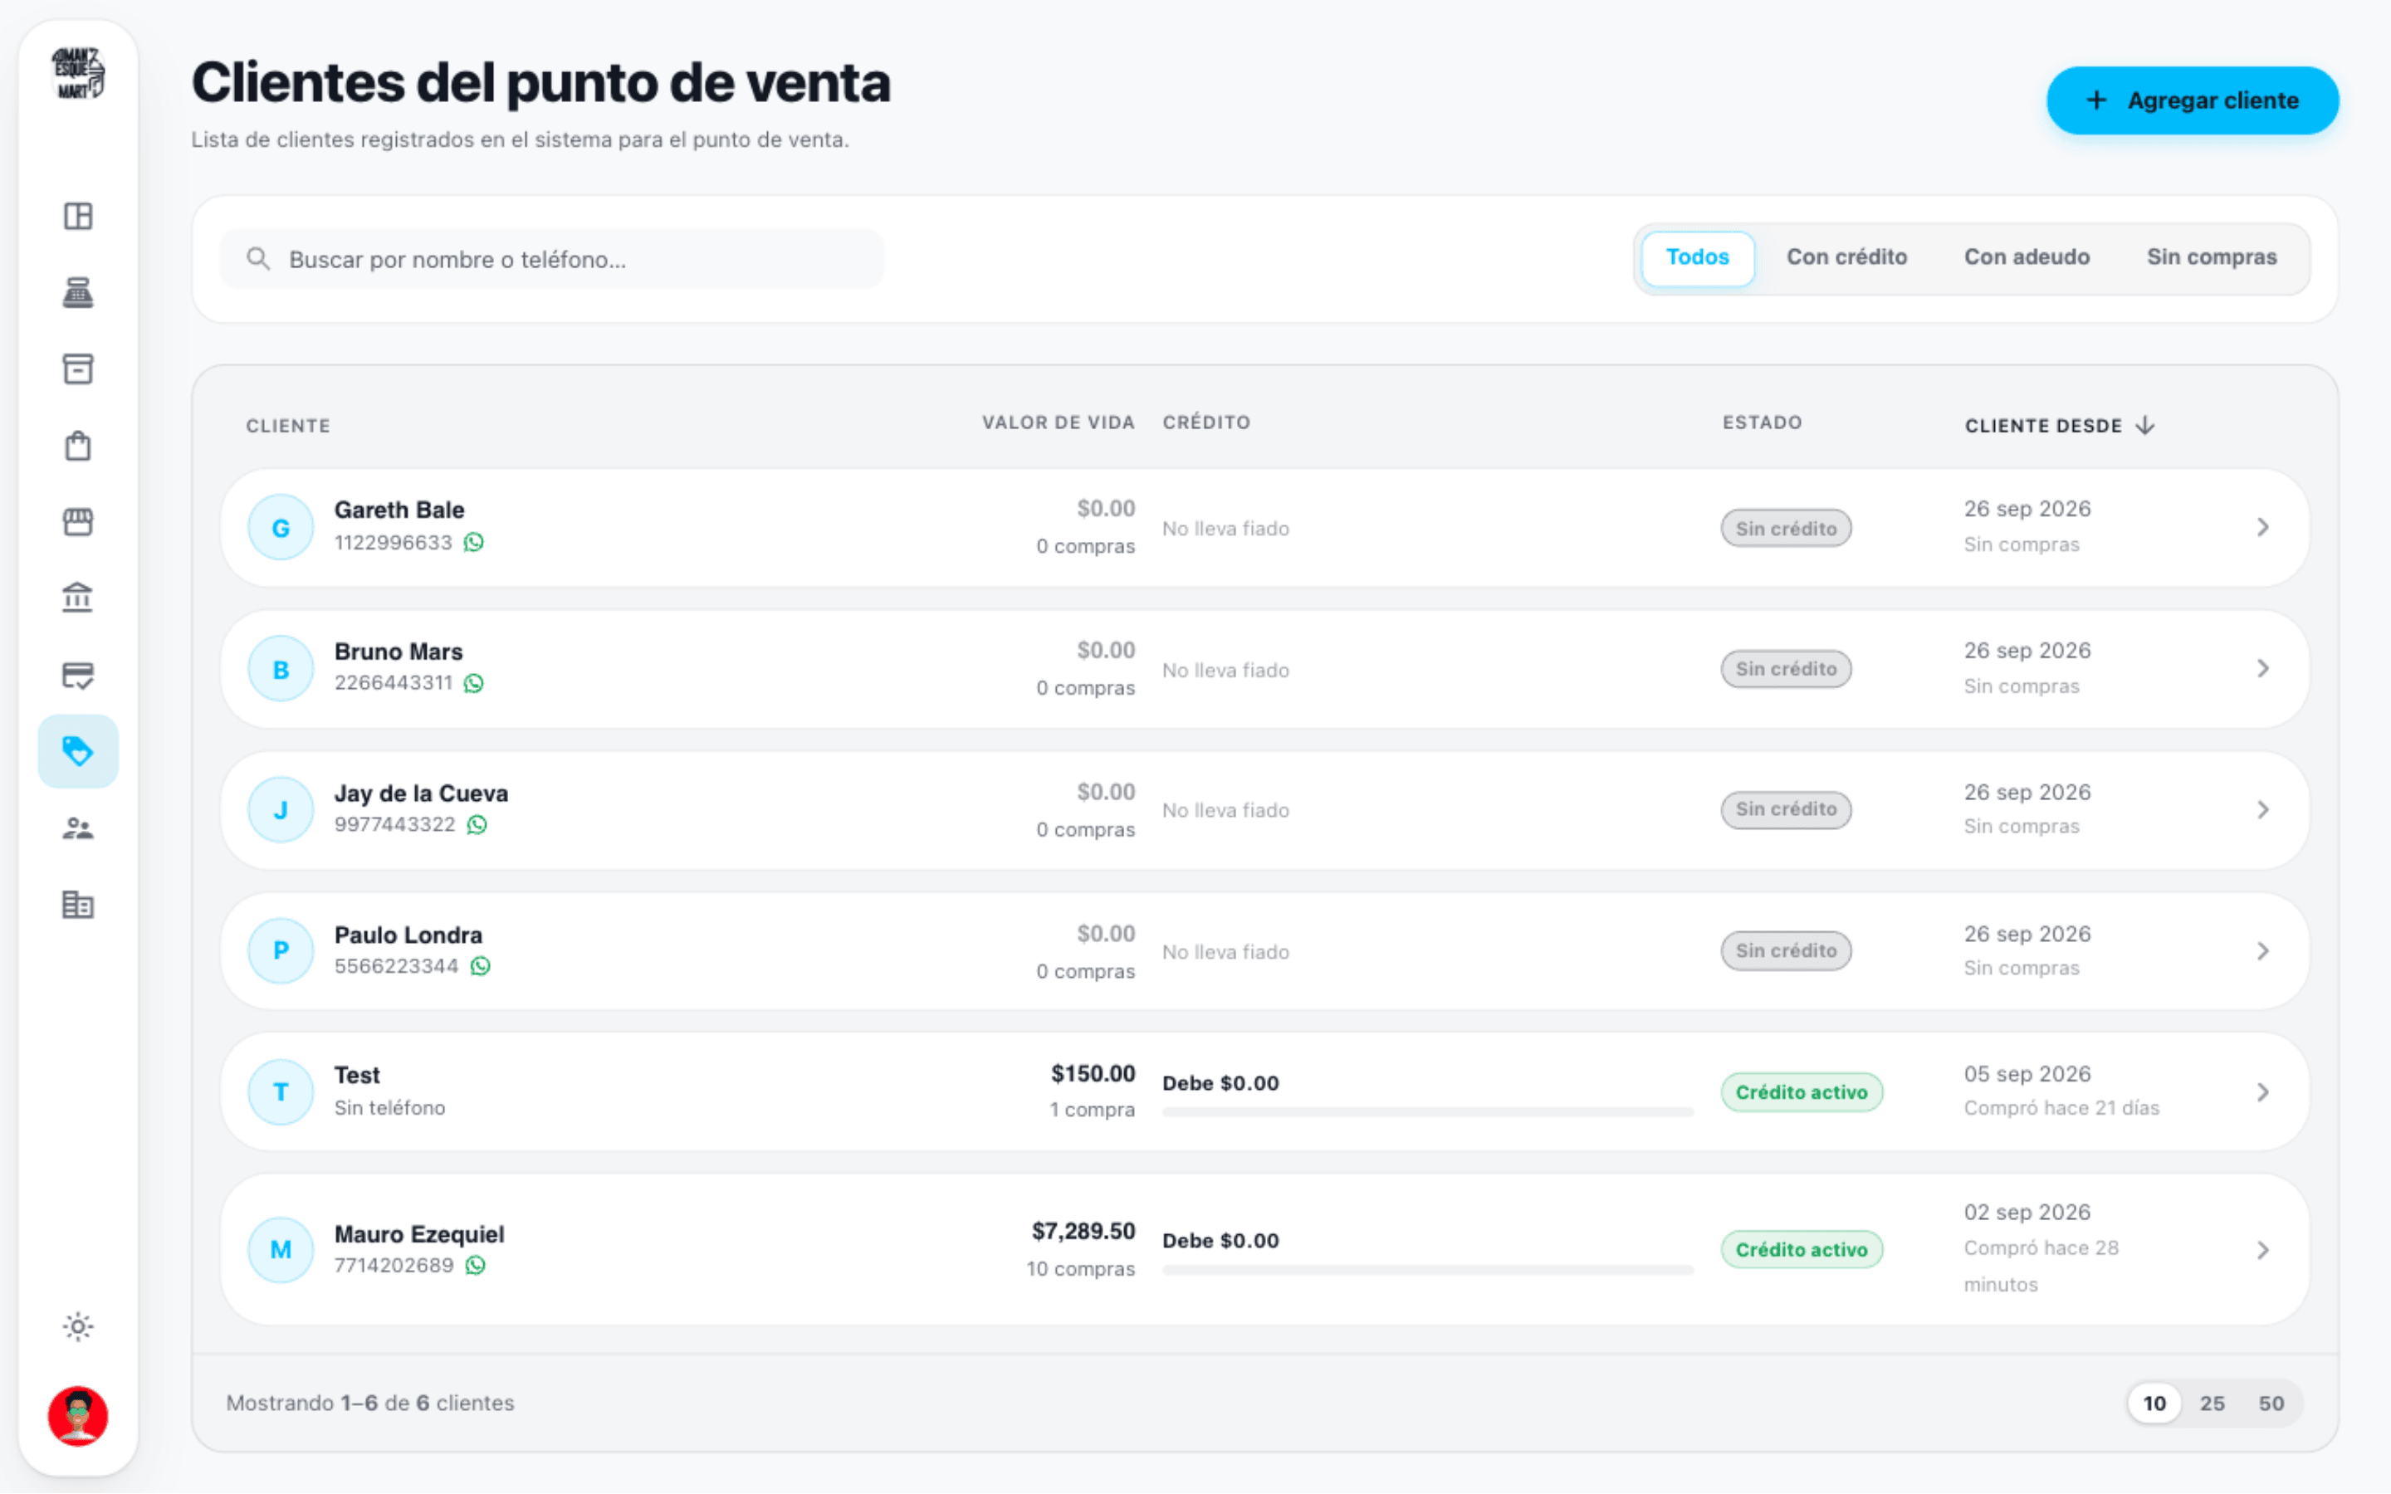
Task: Switch to Sin compras filter tab
Action: click(x=2211, y=258)
